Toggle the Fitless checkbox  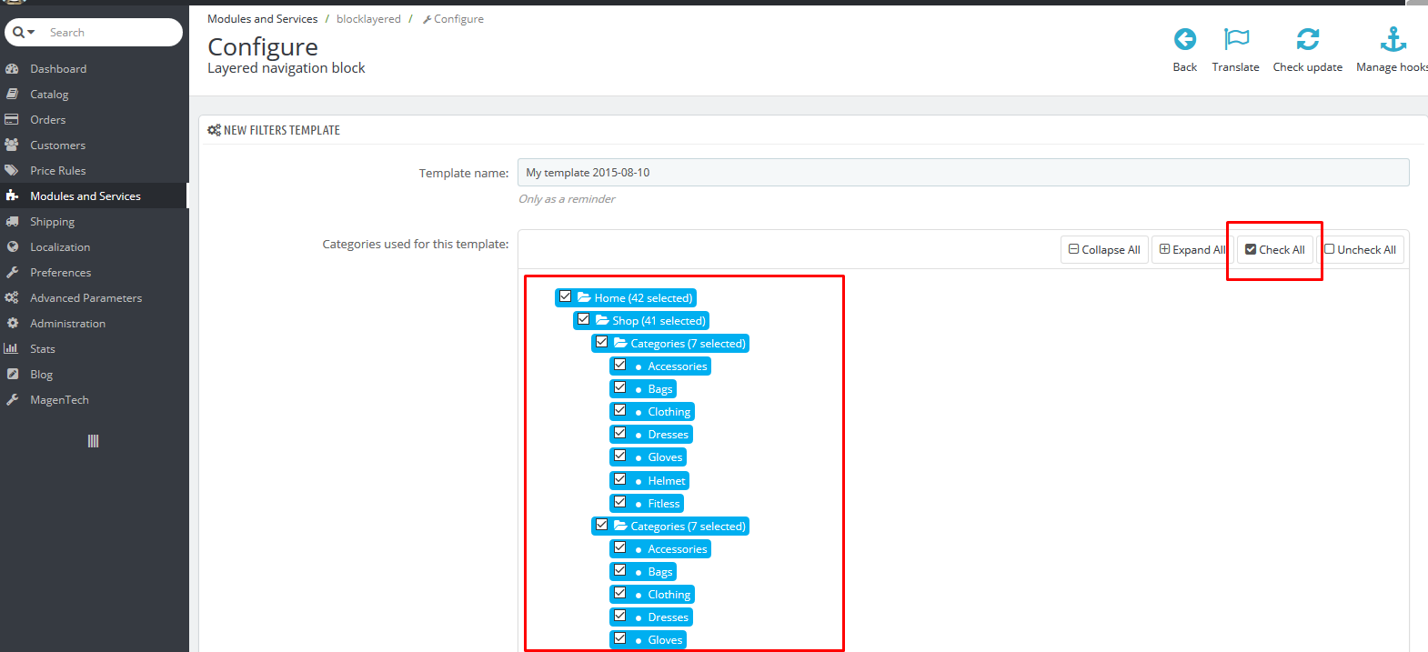pyautogui.click(x=620, y=502)
